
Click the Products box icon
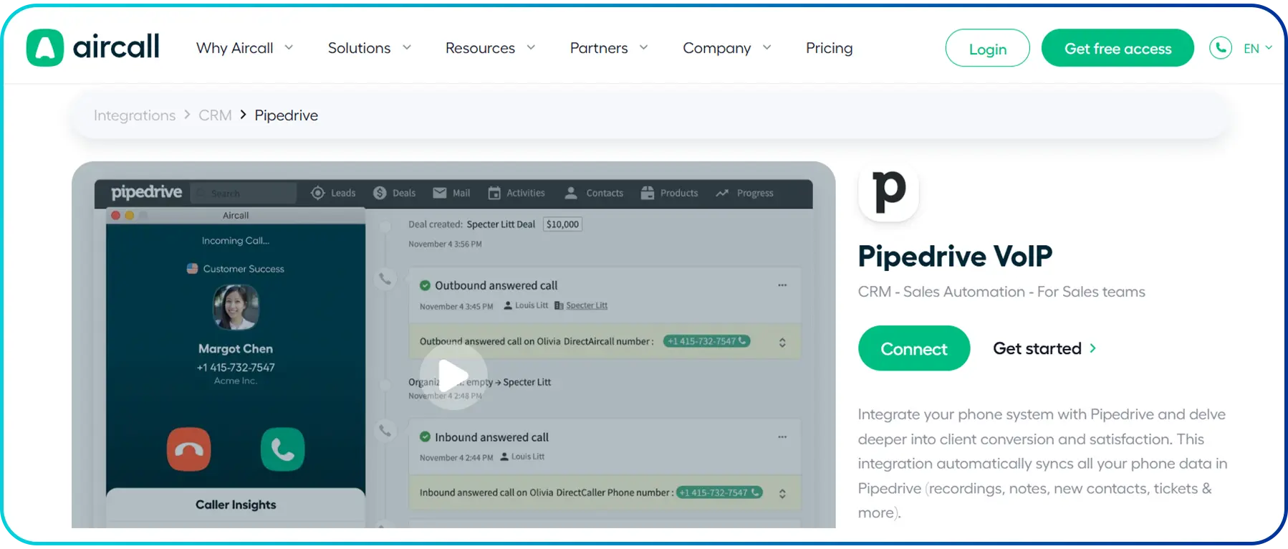(x=648, y=193)
